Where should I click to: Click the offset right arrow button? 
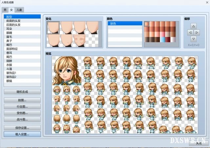point(197,33)
